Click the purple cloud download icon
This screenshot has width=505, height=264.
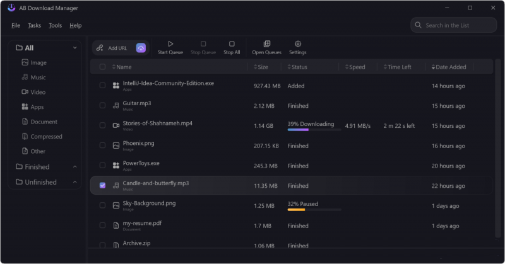(x=141, y=48)
